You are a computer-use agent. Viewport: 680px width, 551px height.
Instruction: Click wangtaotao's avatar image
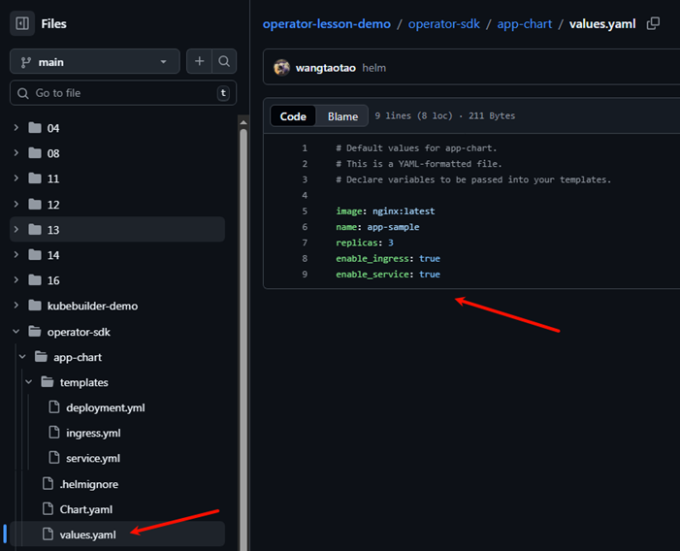pos(282,68)
